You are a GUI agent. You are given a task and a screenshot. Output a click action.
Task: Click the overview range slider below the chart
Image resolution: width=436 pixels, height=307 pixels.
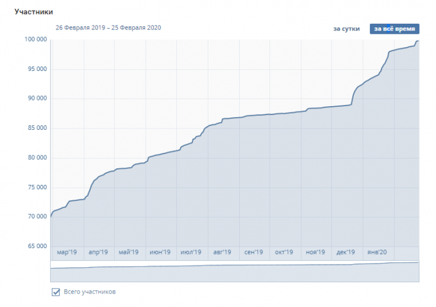pyautogui.click(x=235, y=271)
